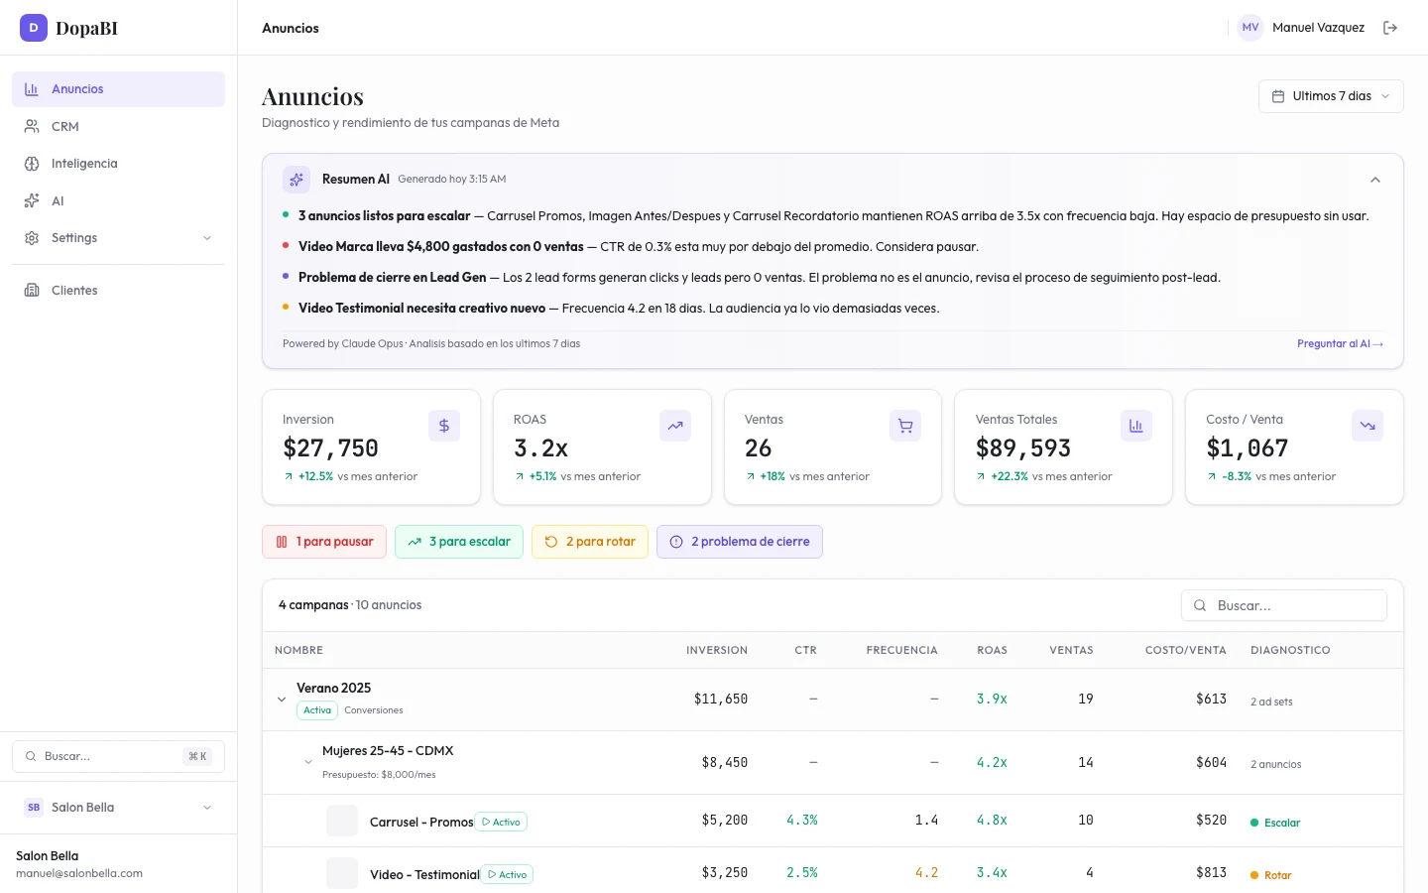The width and height of the screenshot is (1428, 893).
Task: Click the Anuncios sidebar chart icon
Action: tap(32, 89)
